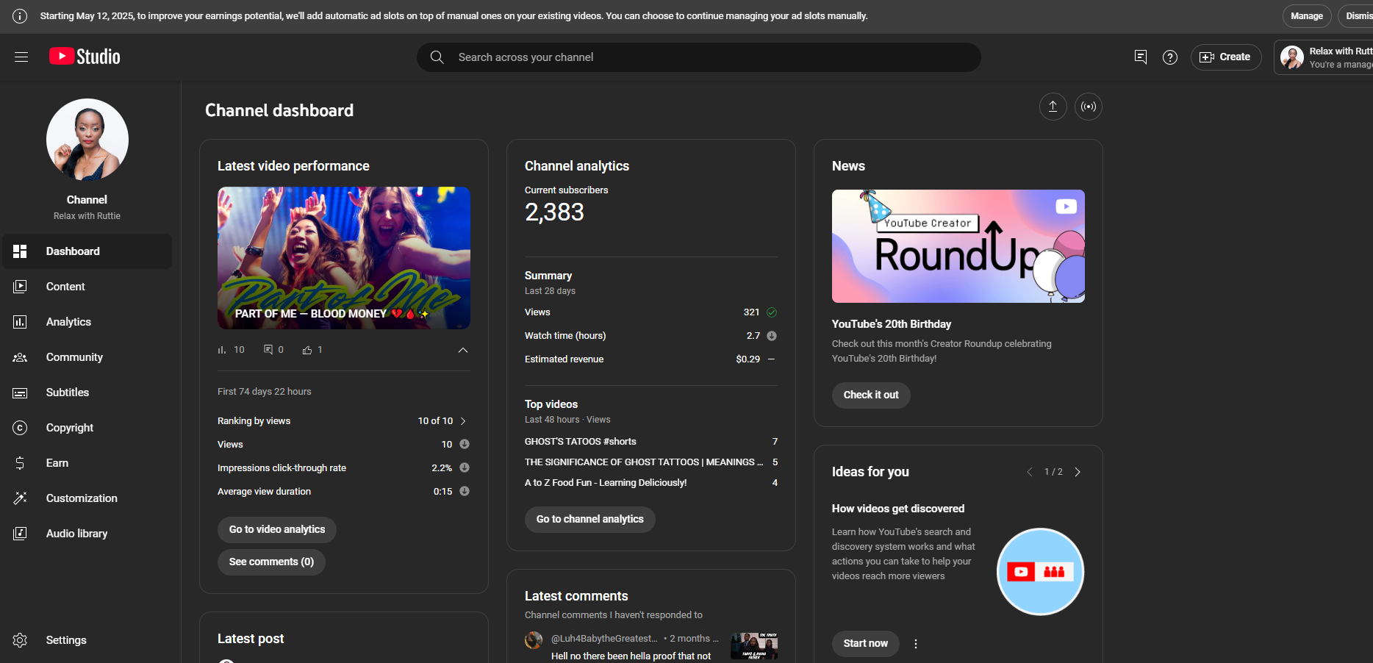Screen dimensions: 1373x663
Task: Click the go live broadcast icon
Action: pyautogui.click(x=1089, y=107)
